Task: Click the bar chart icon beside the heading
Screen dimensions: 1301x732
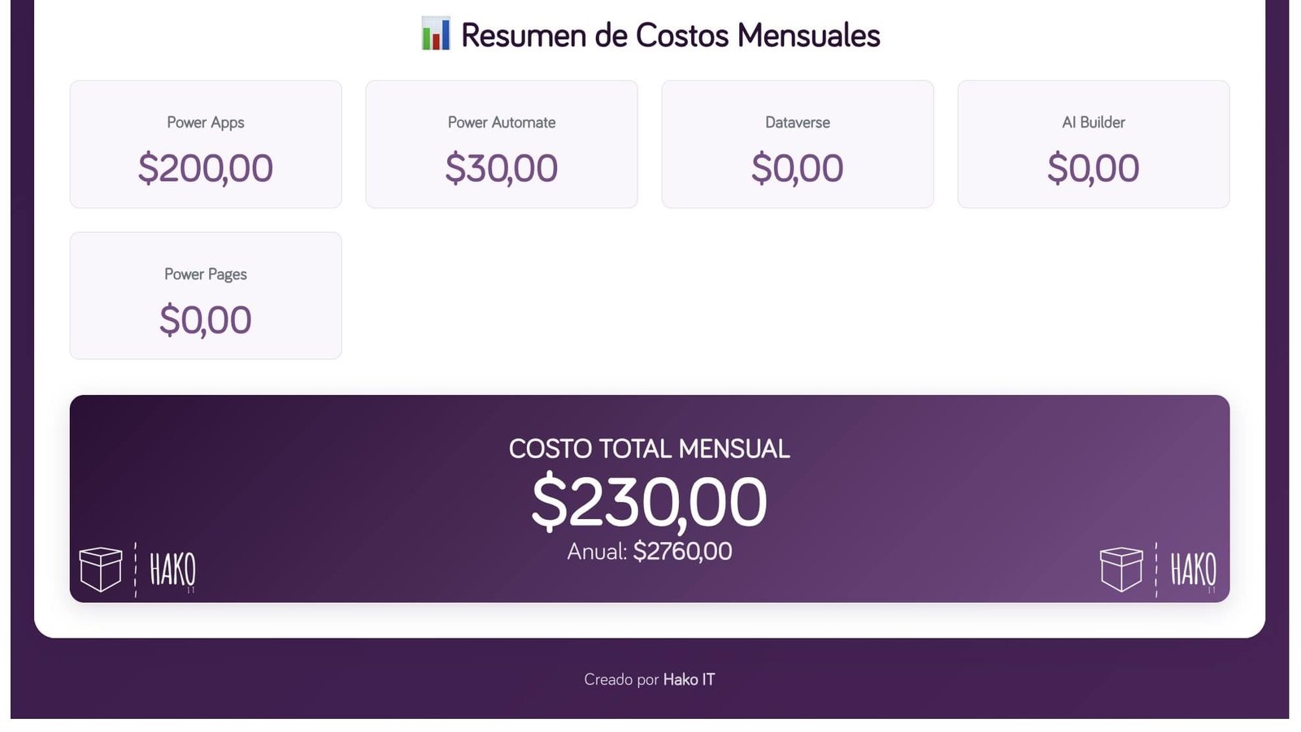Action: point(435,34)
